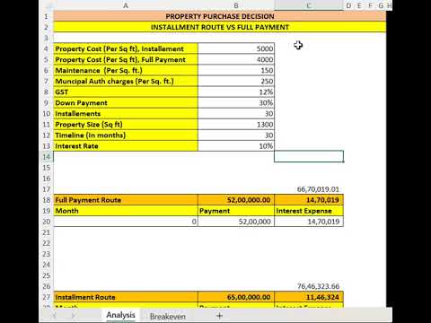The image size is (431, 323).
Task: Click the payment value 52,00,000 in row 20
Action: (236, 222)
